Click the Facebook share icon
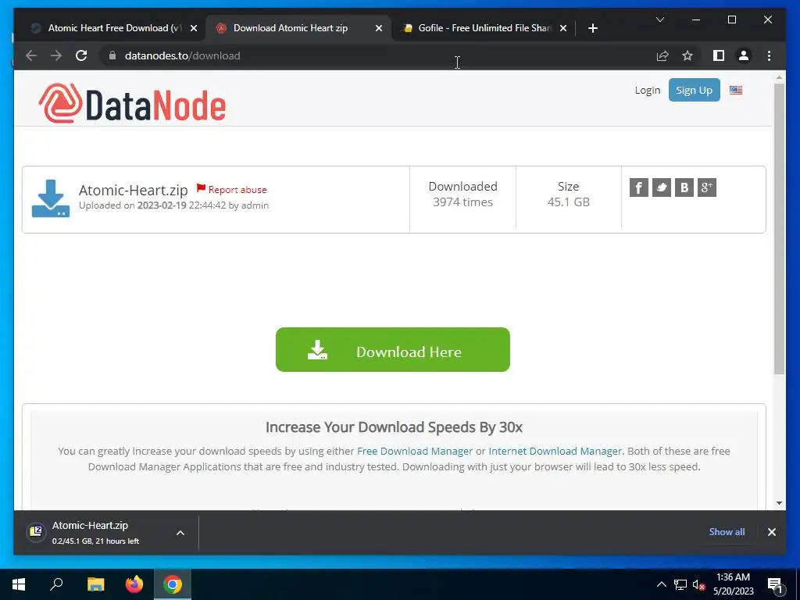800x600 pixels. point(639,187)
